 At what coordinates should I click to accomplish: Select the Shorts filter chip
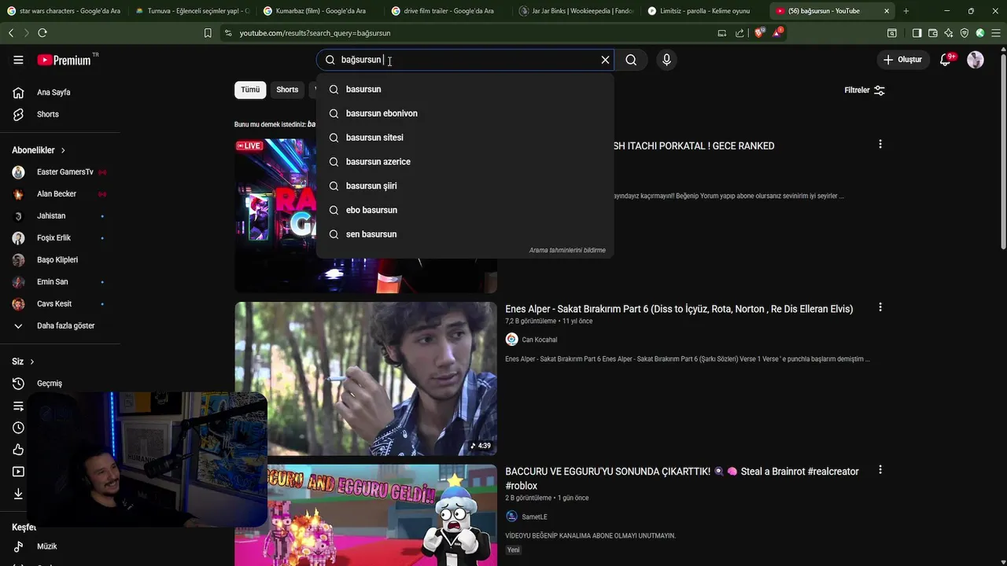coord(287,90)
